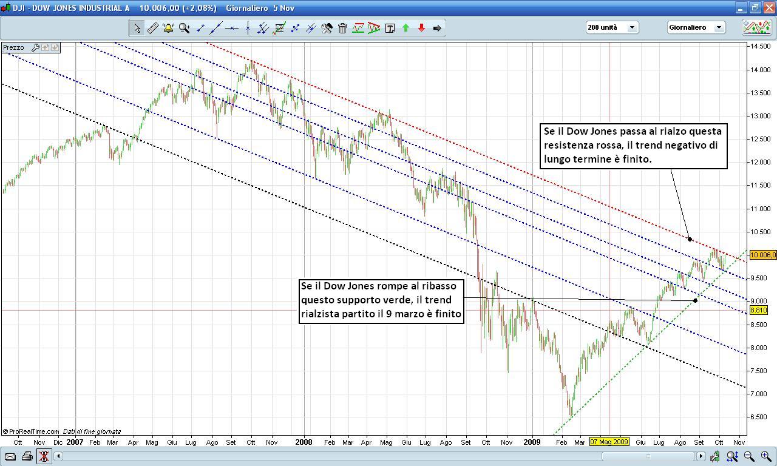Click the 2008 year axis label
The image size is (777, 466).
304,442
